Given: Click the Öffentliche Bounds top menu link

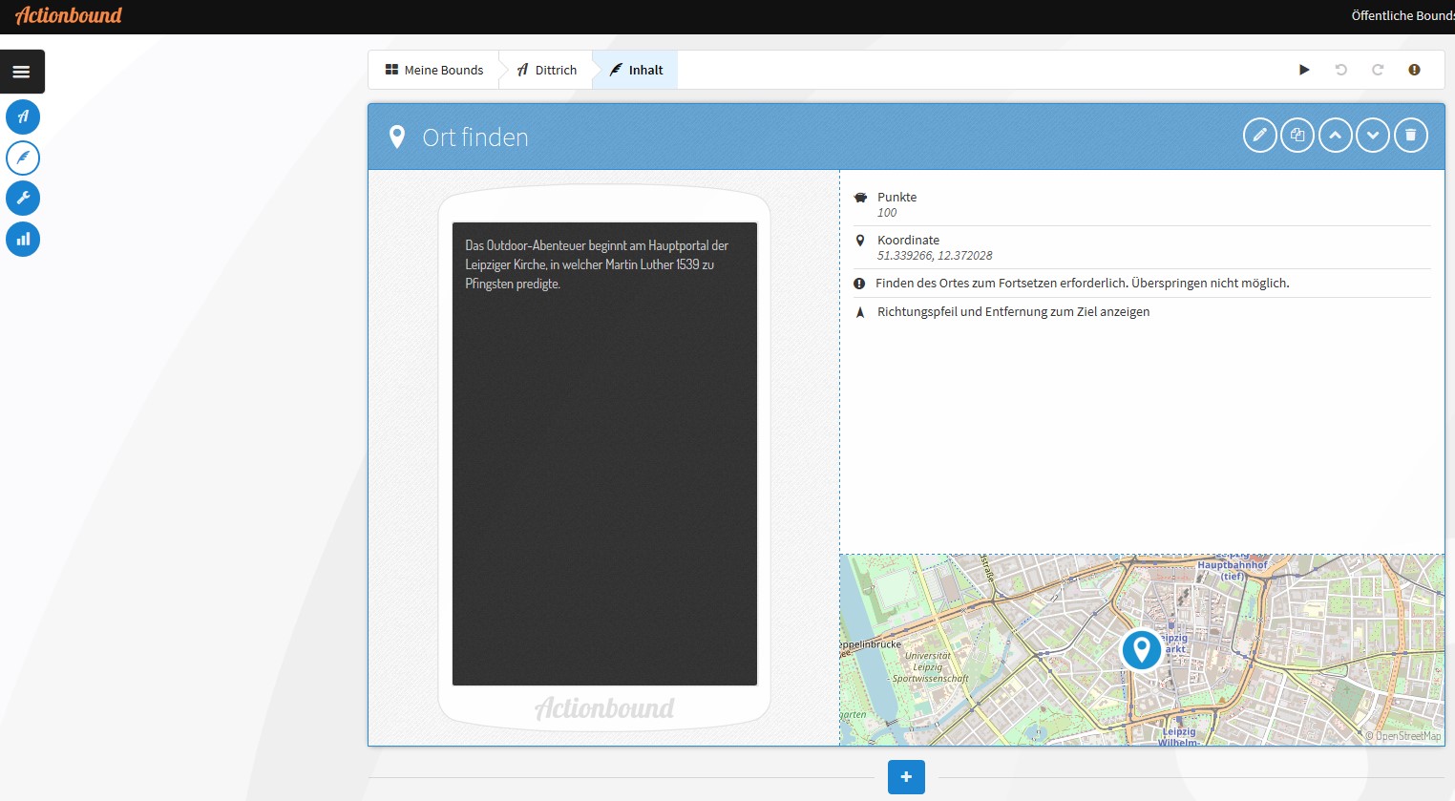Looking at the screenshot, I should [1402, 15].
